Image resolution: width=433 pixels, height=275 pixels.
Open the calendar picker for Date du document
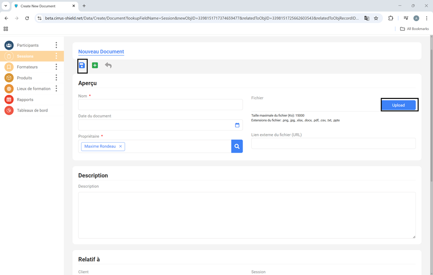(237, 125)
